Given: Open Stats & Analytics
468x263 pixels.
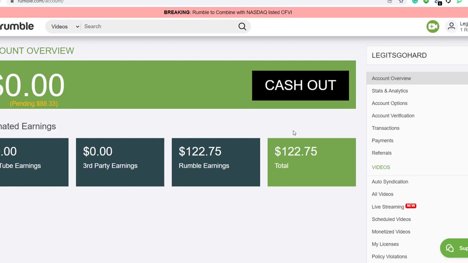Looking at the screenshot, I should [x=390, y=91].
